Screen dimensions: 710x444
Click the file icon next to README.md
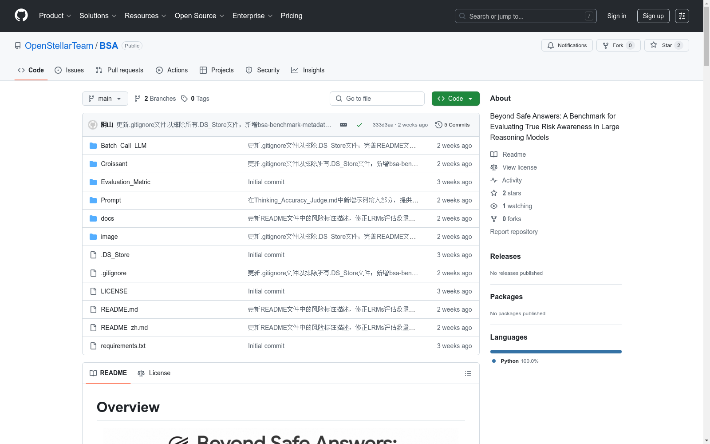pos(93,309)
